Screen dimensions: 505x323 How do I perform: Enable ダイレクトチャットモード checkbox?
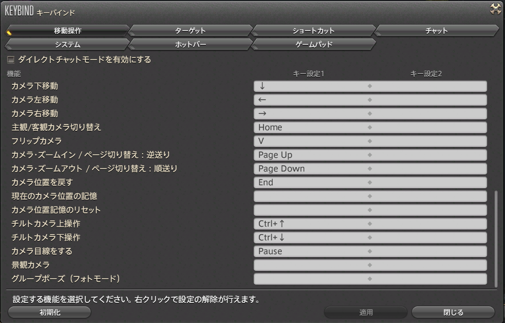point(11,60)
